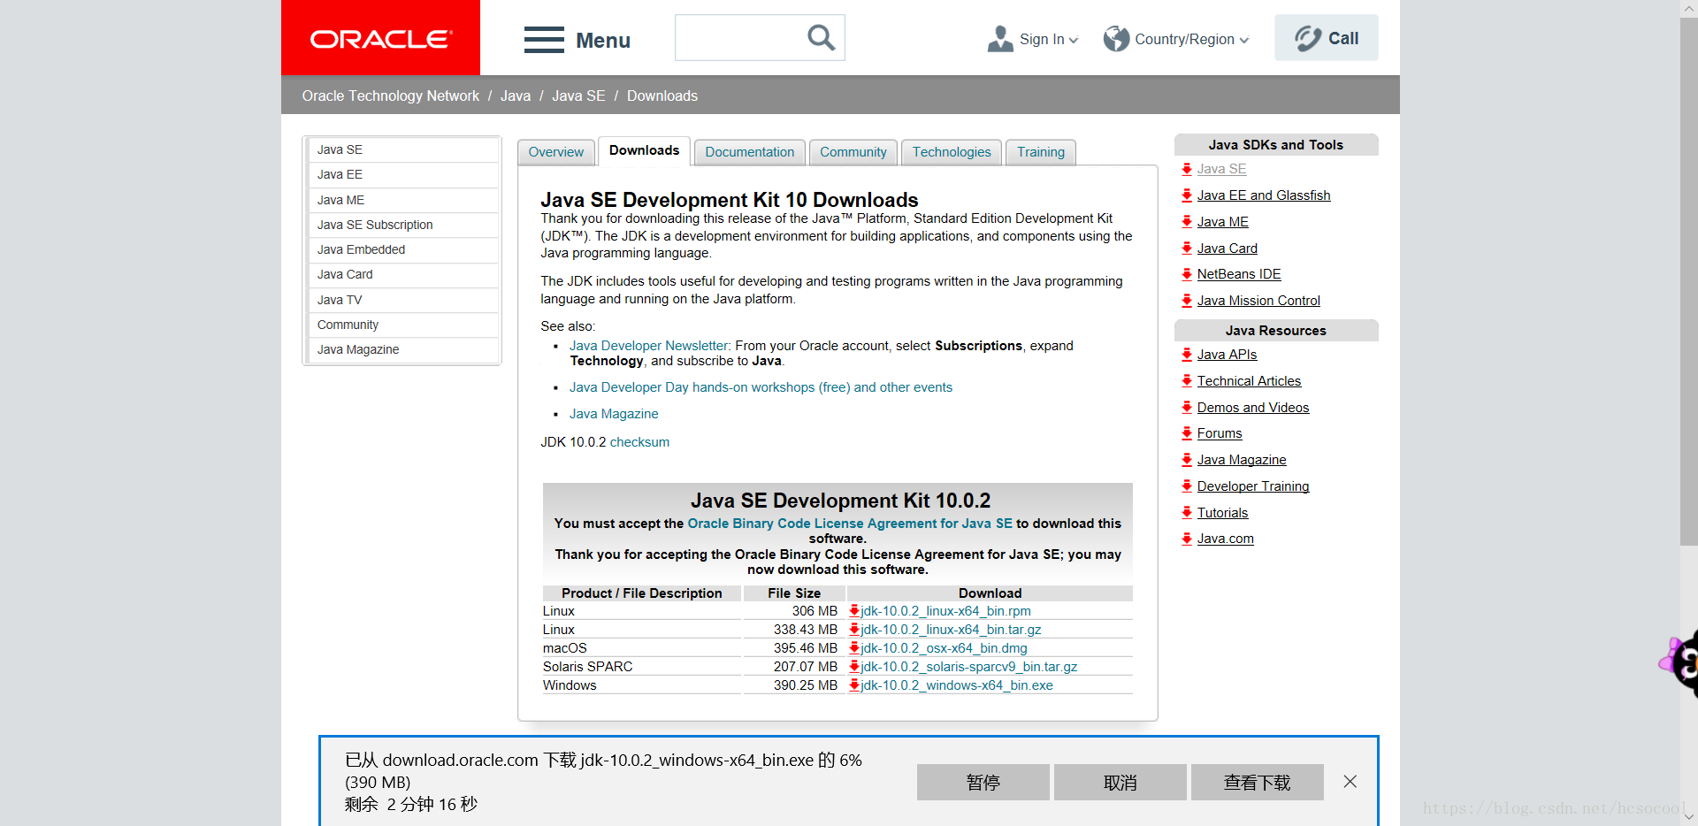The width and height of the screenshot is (1698, 826).
Task: Select Java TV in left sidebar
Action: (x=403, y=300)
